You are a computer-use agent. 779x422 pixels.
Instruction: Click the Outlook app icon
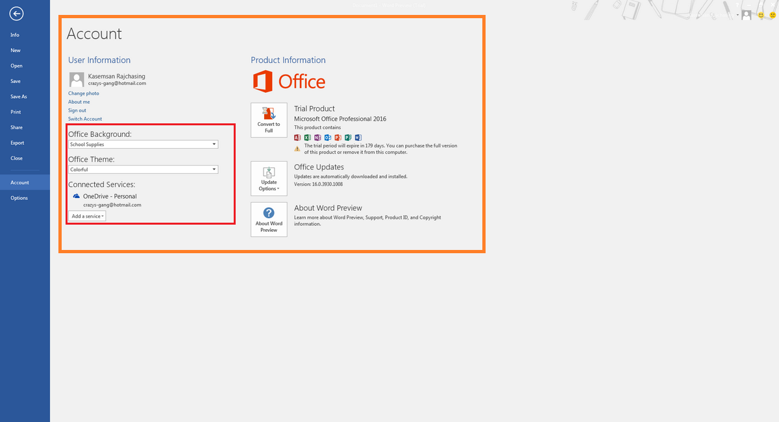[x=328, y=138]
